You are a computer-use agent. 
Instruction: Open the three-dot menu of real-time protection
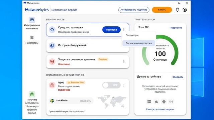124,62
